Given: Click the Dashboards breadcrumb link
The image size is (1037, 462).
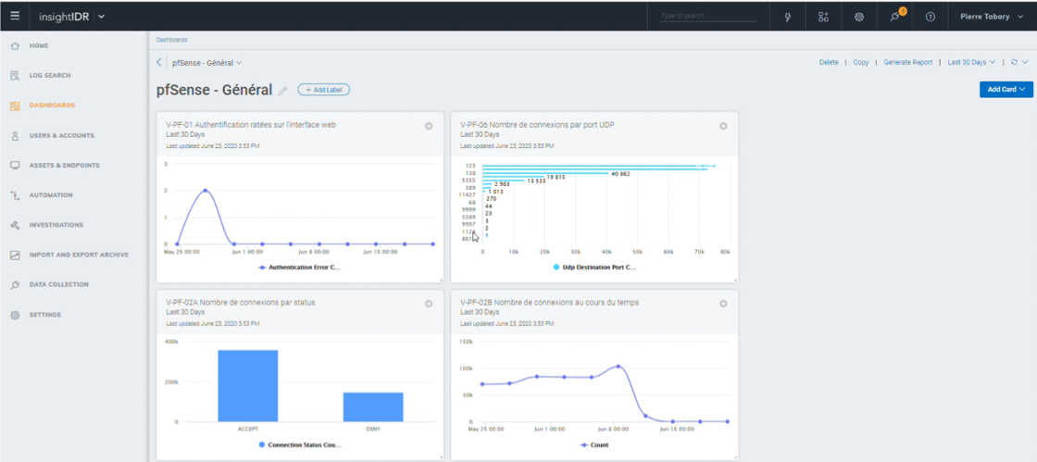Looking at the screenshot, I should (171, 40).
